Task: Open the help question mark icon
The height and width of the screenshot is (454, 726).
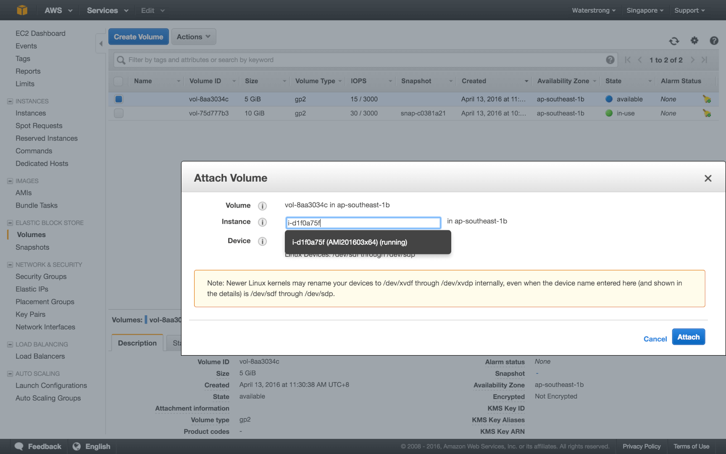Action: pyautogui.click(x=714, y=40)
